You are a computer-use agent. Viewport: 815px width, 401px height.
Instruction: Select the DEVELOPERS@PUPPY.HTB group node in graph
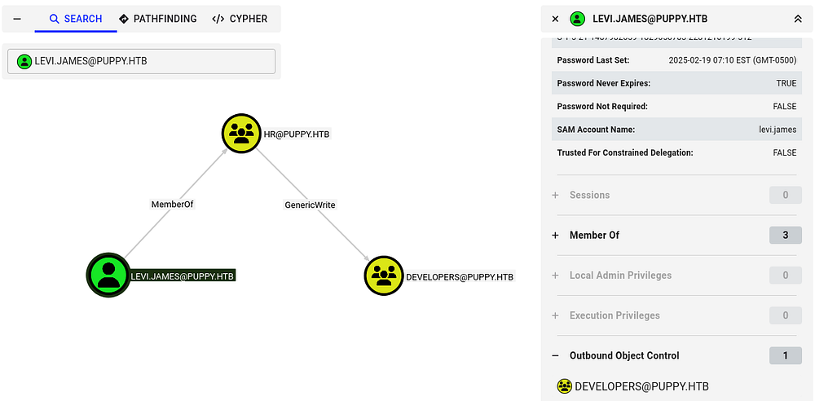[384, 275]
